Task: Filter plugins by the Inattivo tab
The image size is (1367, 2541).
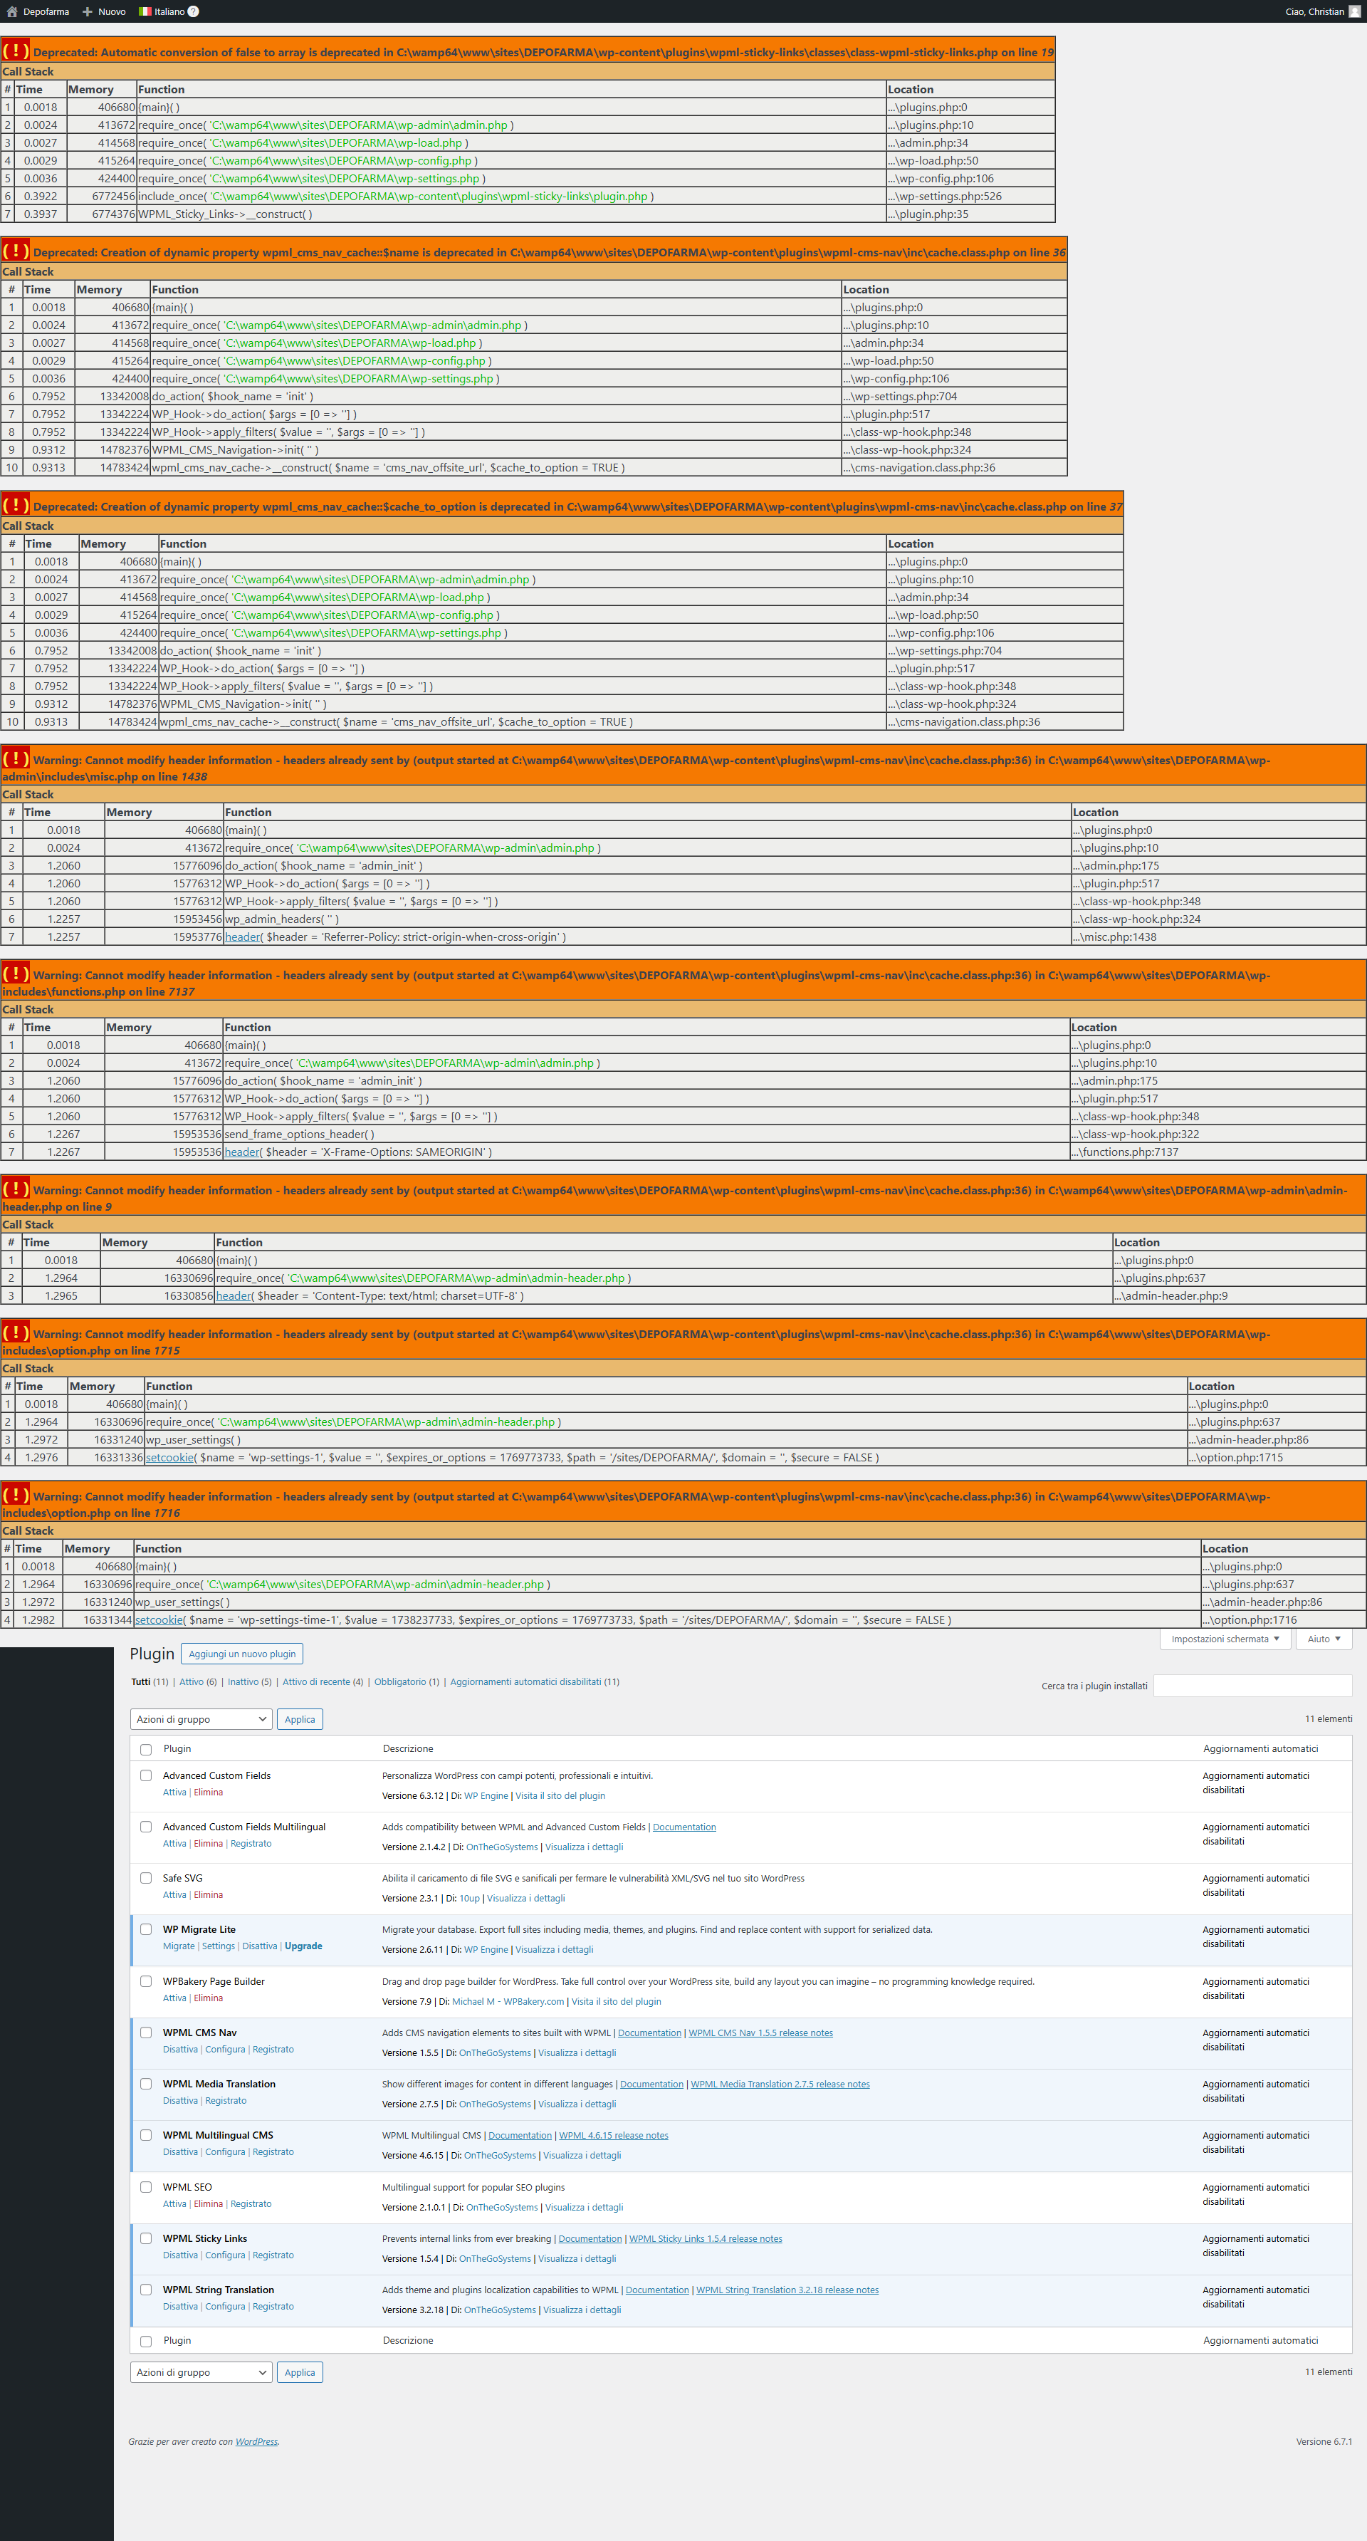Action: click(243, 1682)
